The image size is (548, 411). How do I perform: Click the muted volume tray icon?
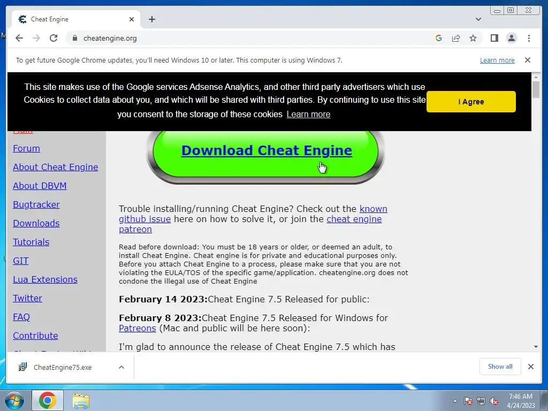coord(494,401)
